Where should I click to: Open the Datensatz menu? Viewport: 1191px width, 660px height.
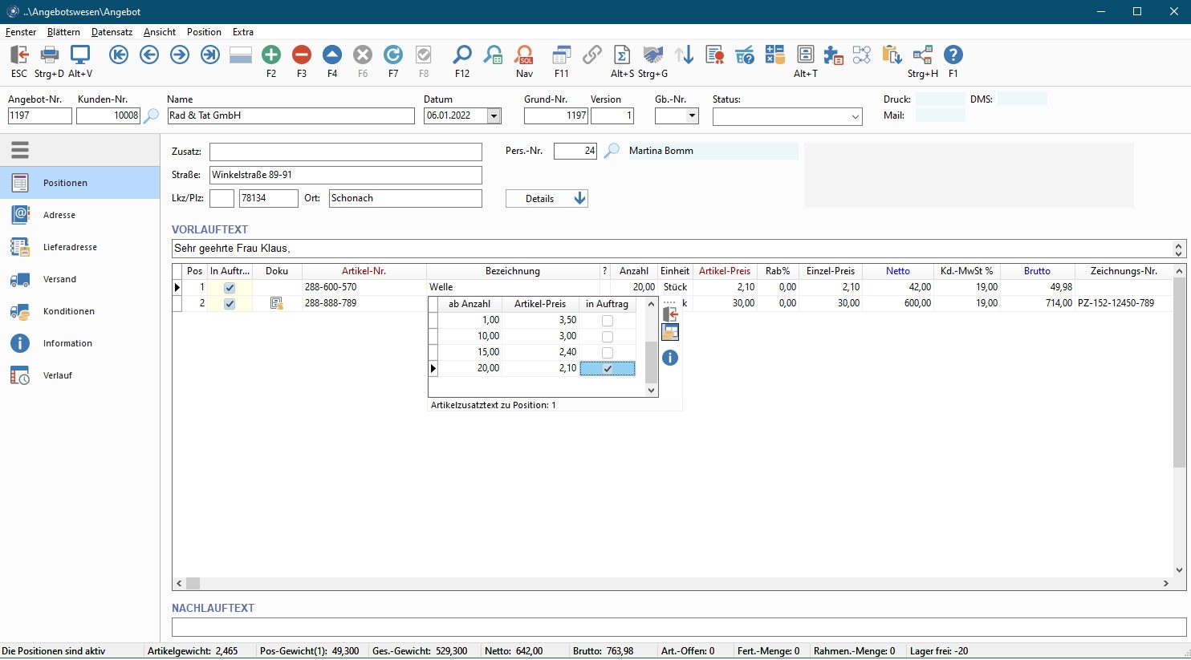(x=112, y=32)
